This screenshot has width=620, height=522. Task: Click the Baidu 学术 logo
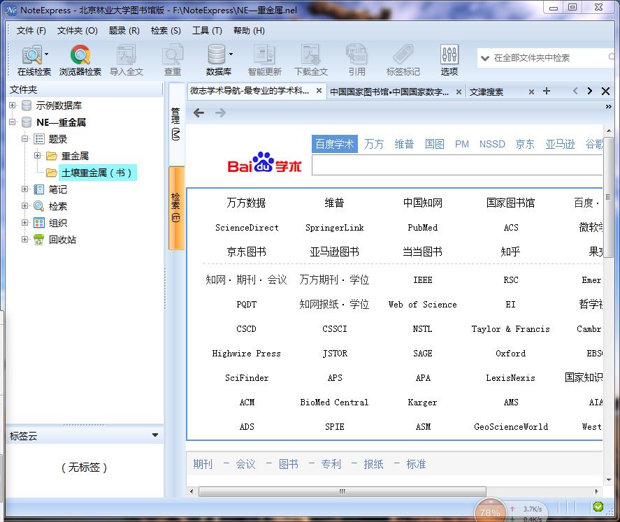(x=264, y=163)
